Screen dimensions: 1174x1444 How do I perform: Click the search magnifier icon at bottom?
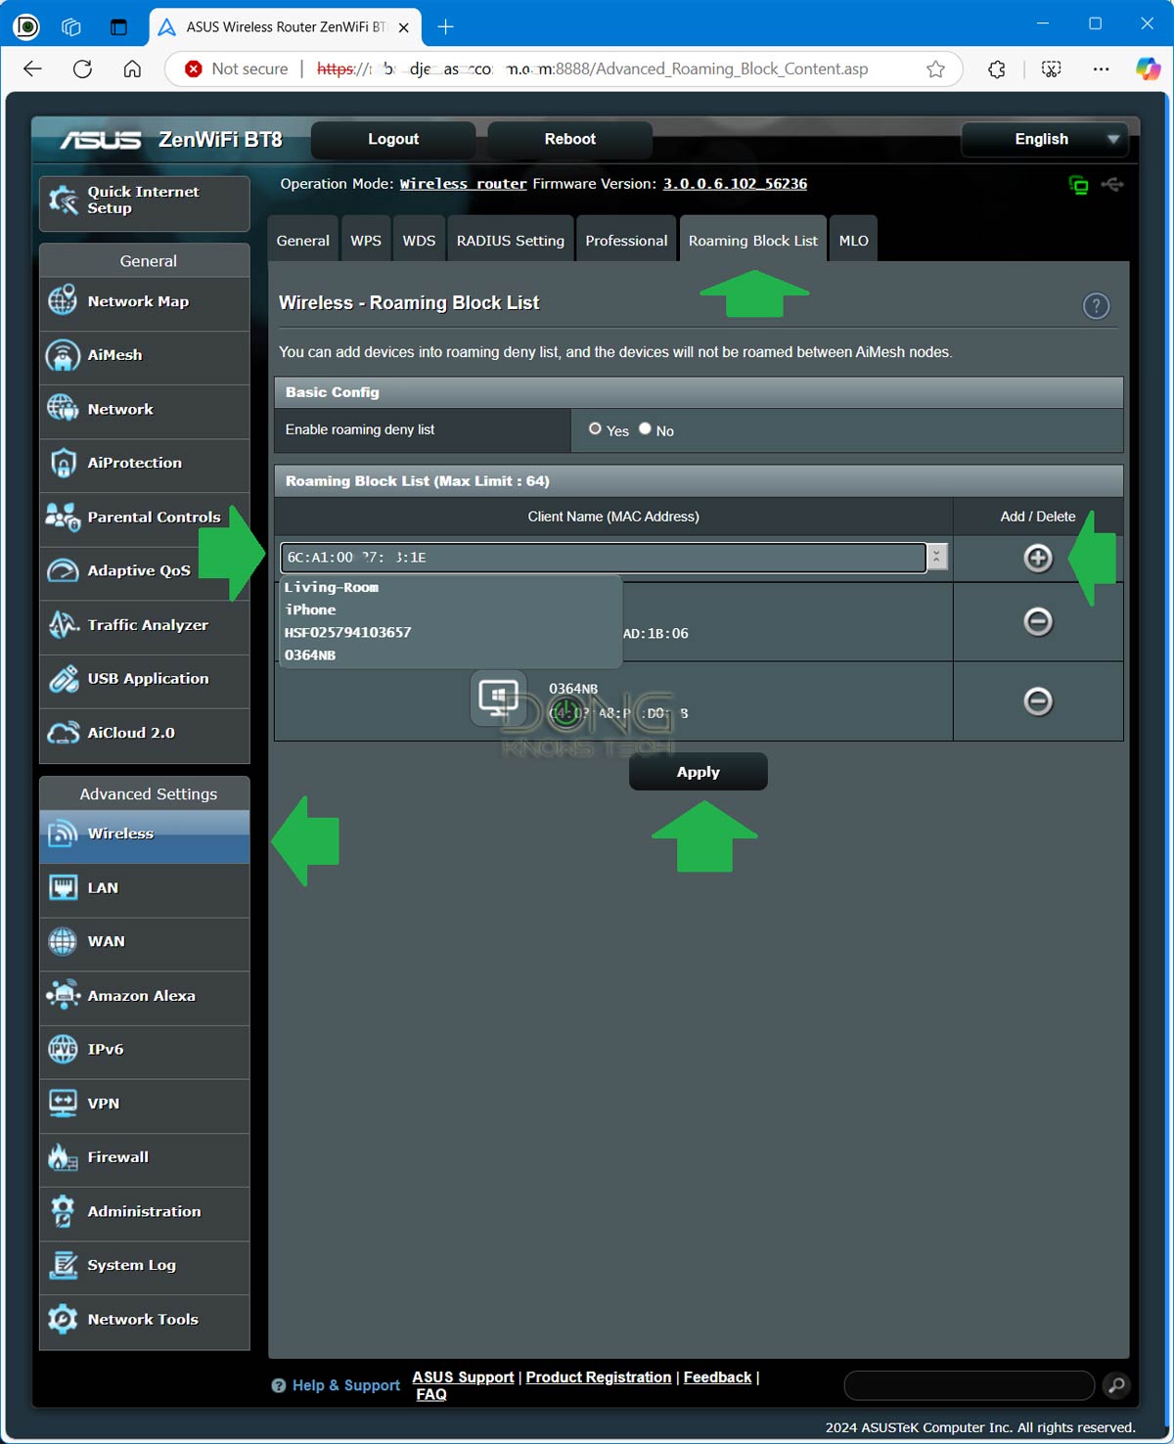[1116, 1384]
